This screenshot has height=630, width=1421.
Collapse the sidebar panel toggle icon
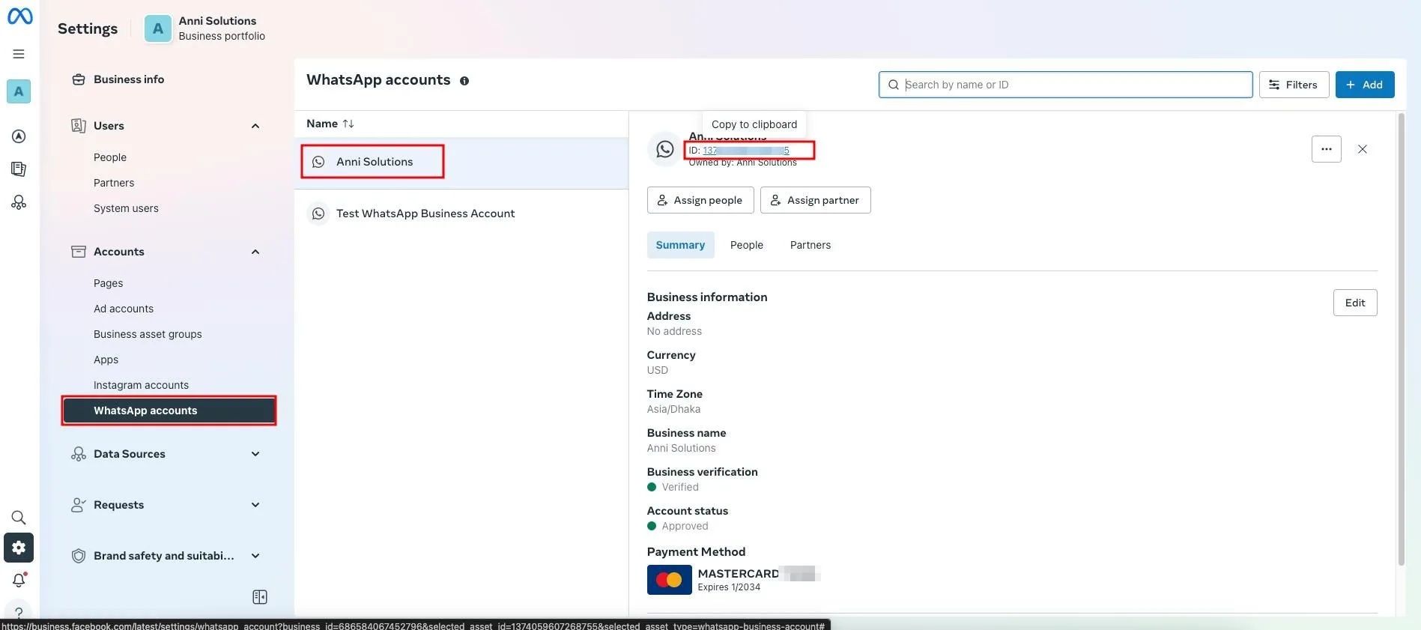(260, 597)
